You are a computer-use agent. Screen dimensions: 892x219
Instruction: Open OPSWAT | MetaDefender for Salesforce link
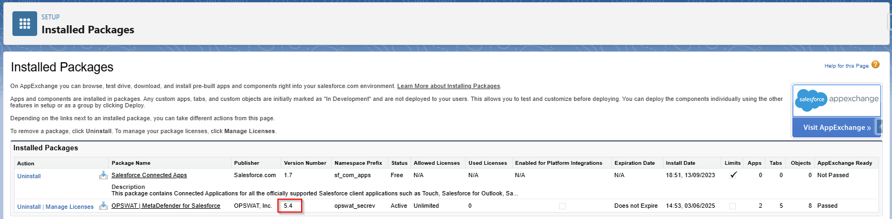(x=166, y=206)
